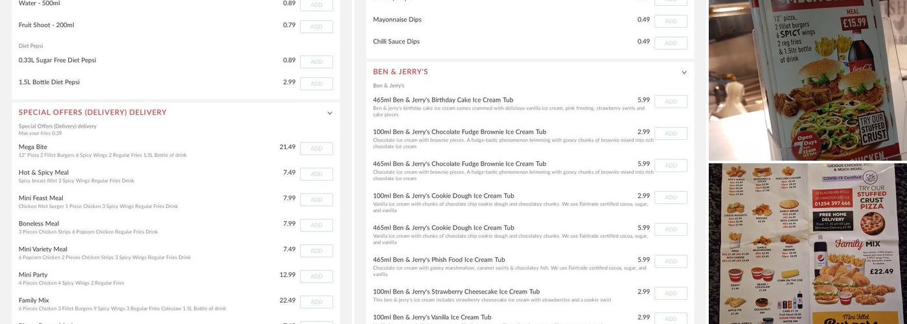Add Mayonnaise Dips to order
The width and height of the screenshot is (907, 324).
click(671, 21)
